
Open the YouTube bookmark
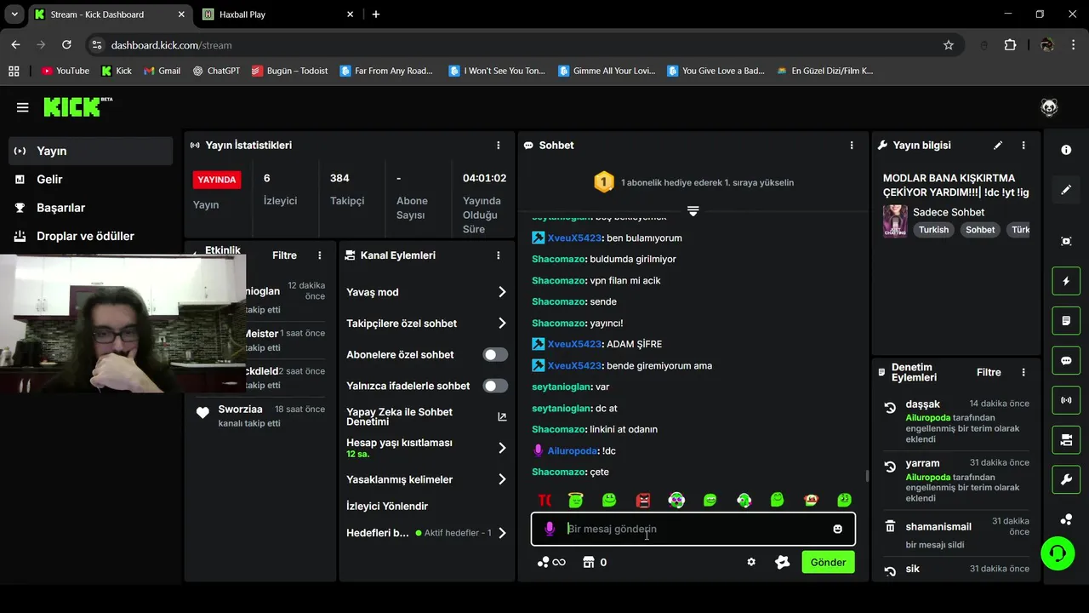coord(65,71)
